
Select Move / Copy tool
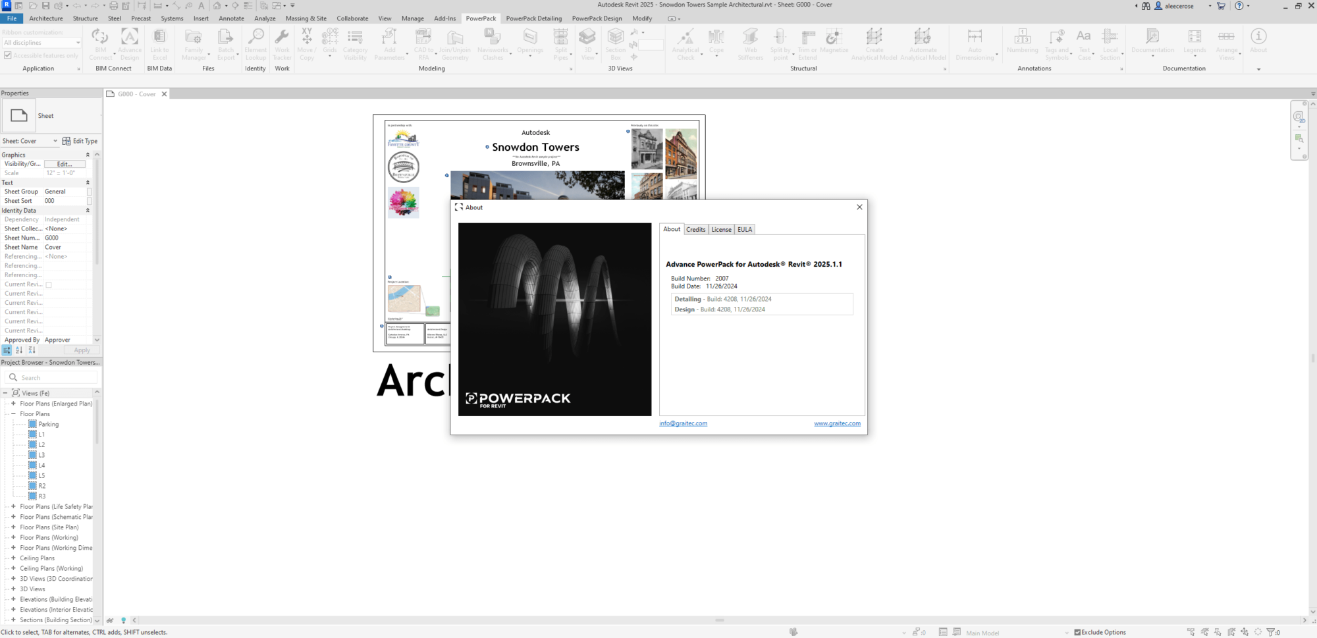(307, 44)
